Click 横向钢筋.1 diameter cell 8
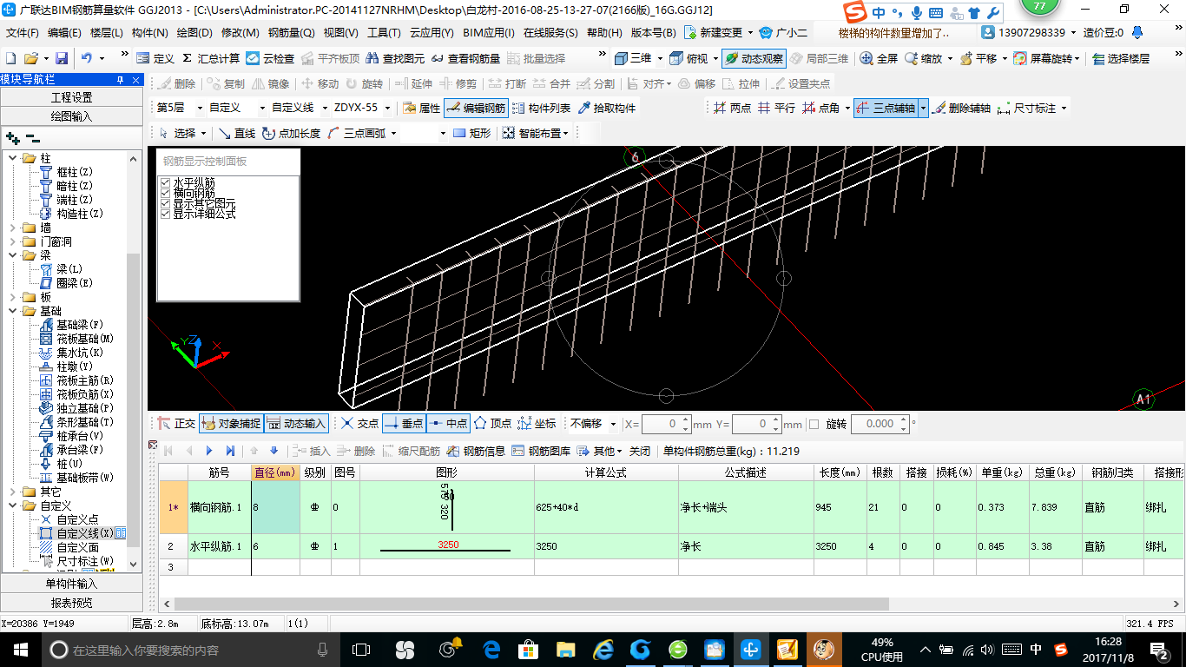This screenshot has width=1186, height=667. (x=276, y=507)
